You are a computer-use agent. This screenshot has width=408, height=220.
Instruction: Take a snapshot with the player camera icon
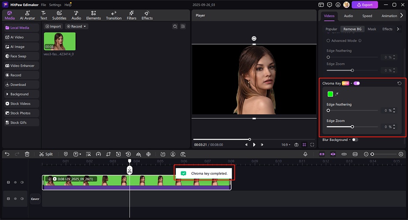(x=296, y=144)
